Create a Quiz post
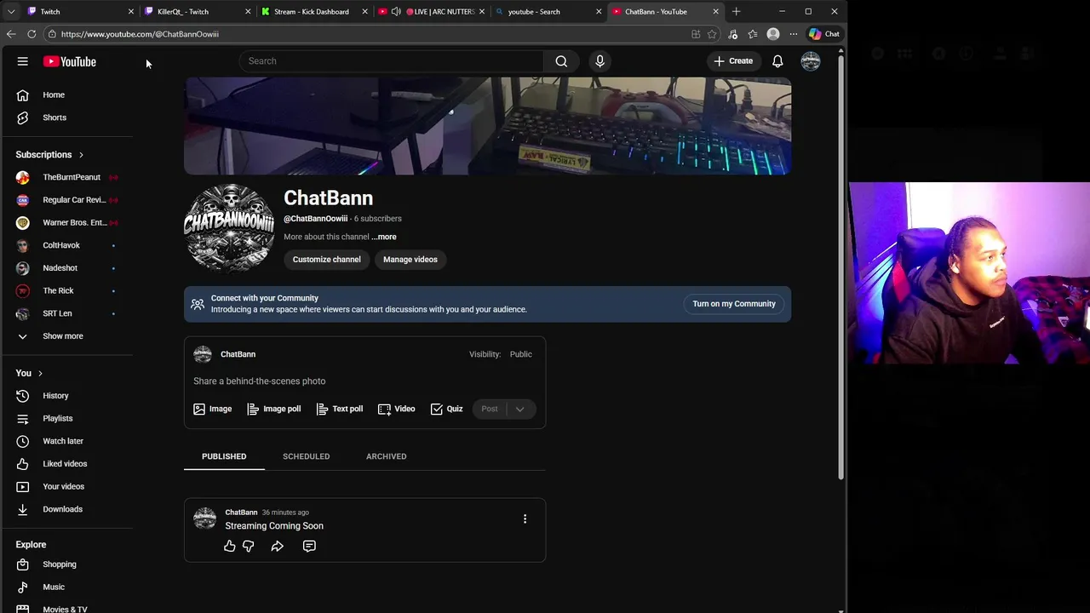The height and width of the screenshot is (613, 1090). point(447,410)
